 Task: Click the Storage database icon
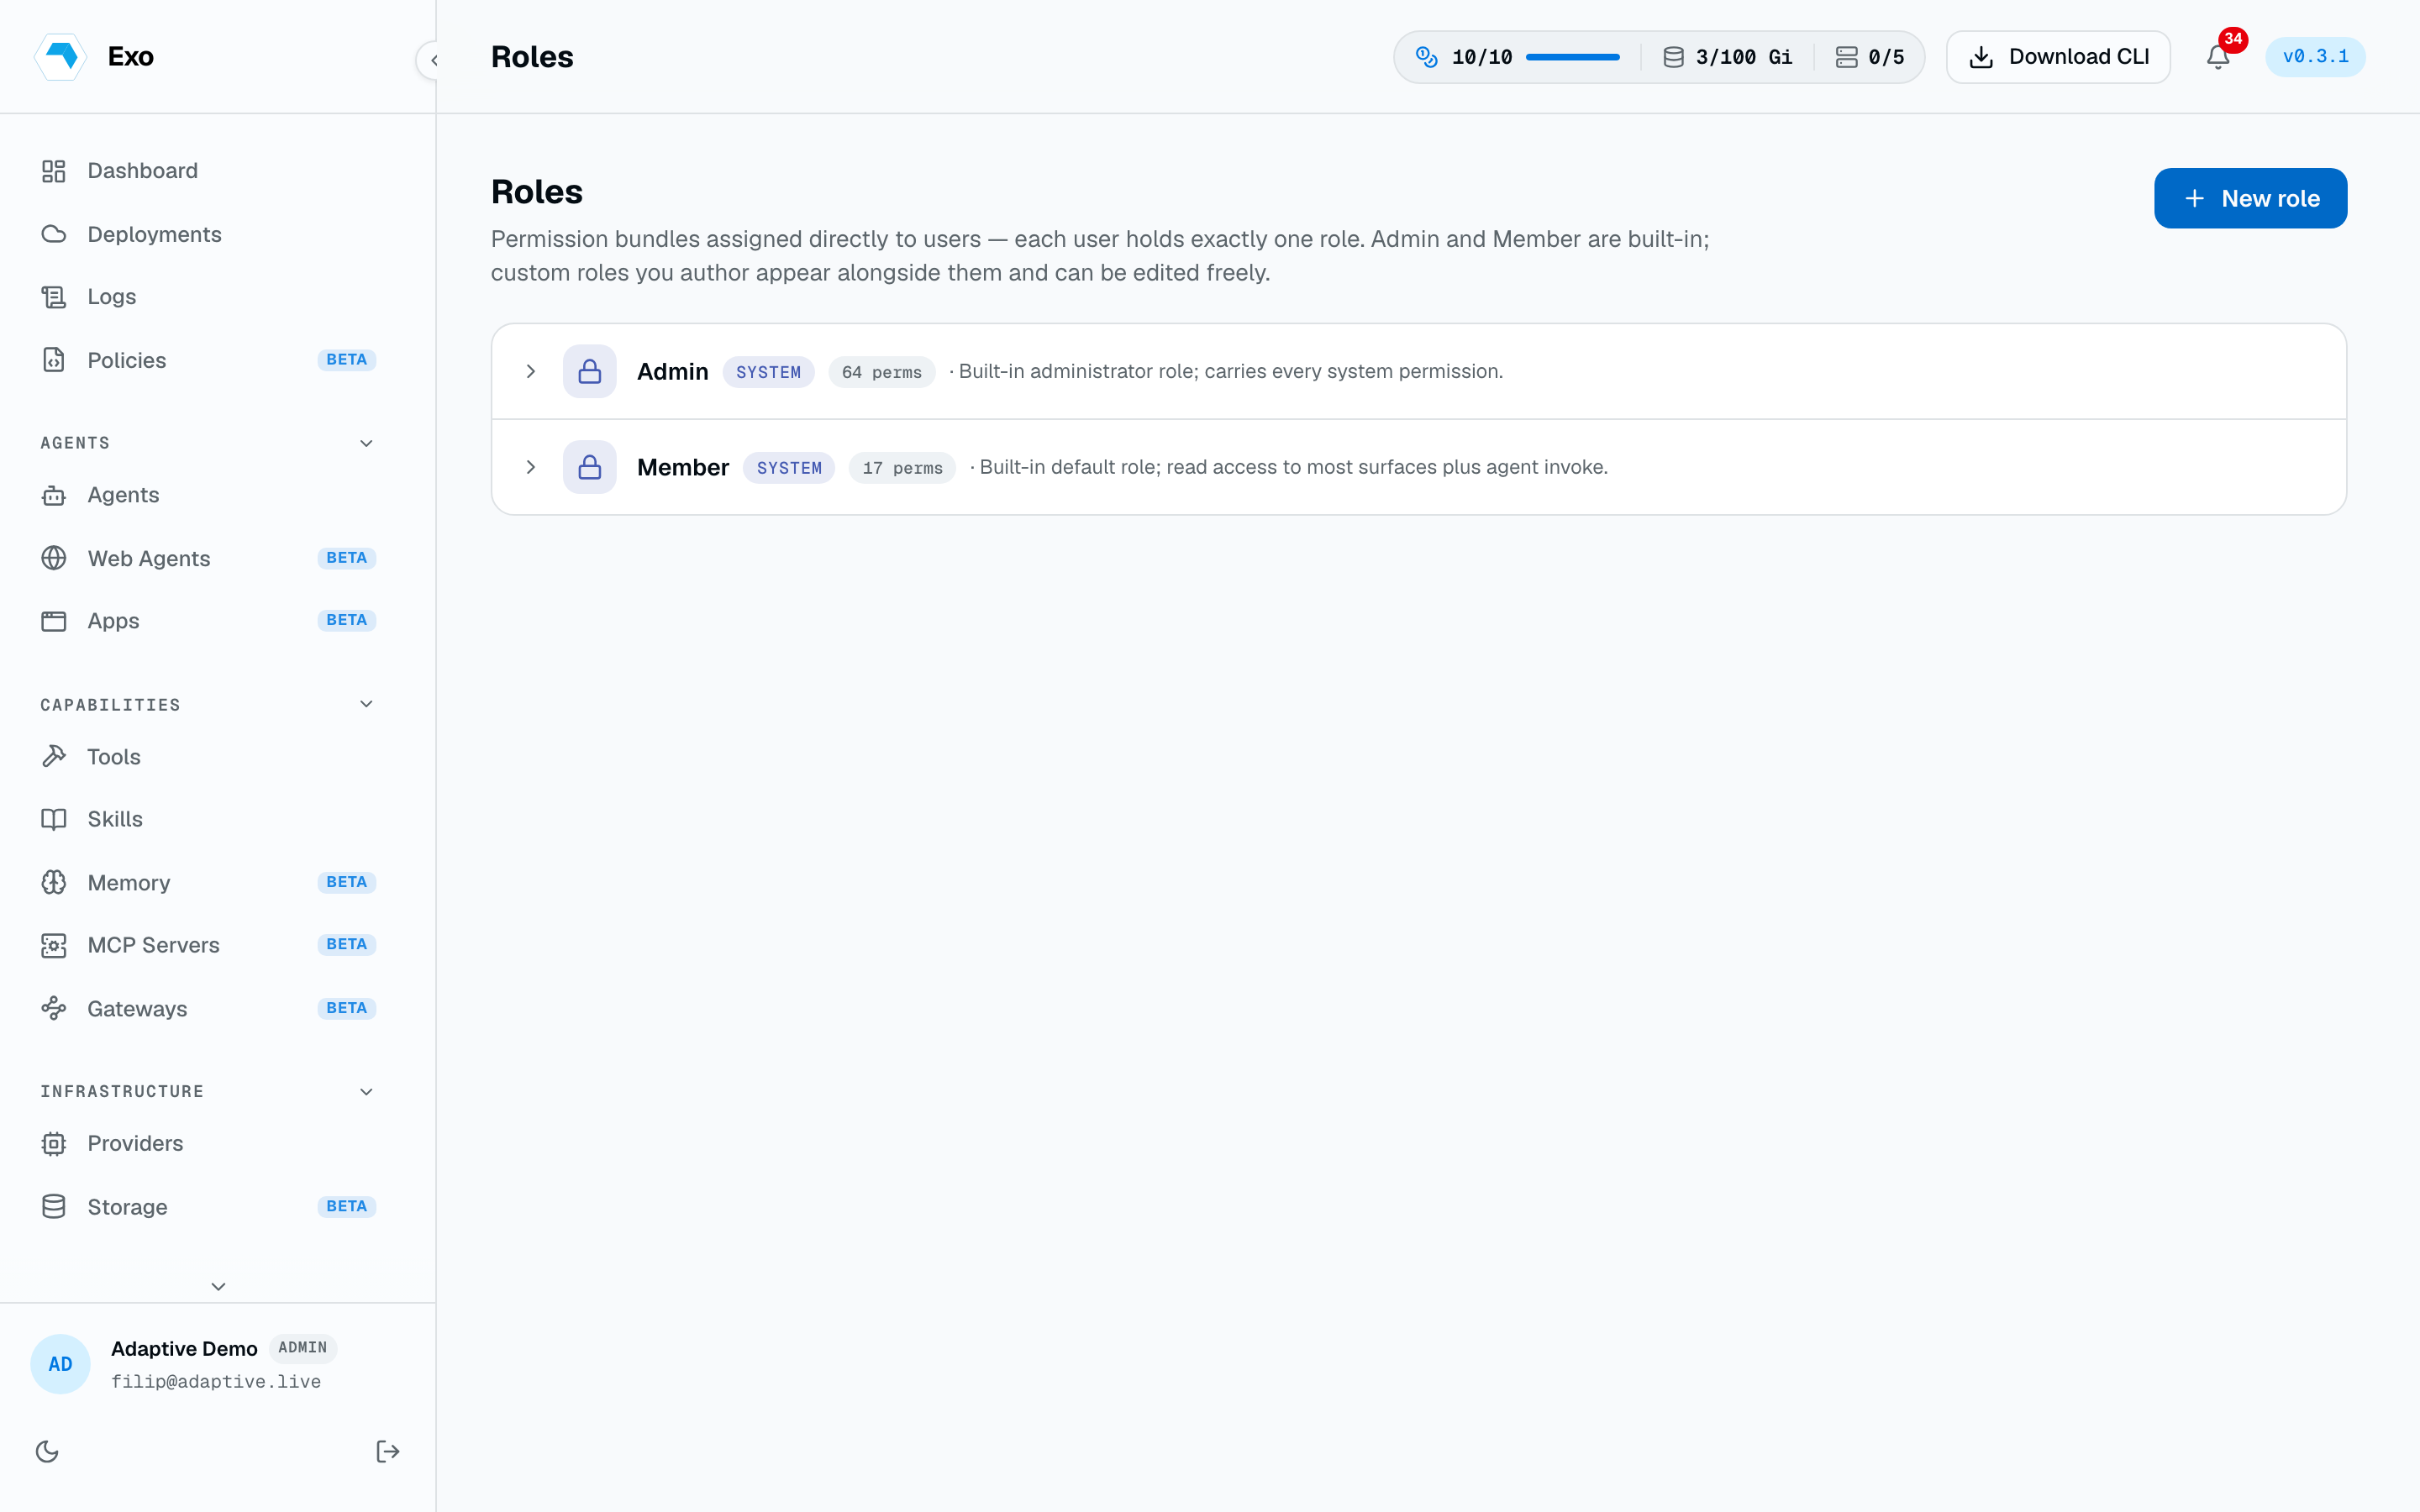click(x=54, y=1207)
